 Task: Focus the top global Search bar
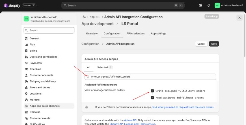[x=123, y=5]
